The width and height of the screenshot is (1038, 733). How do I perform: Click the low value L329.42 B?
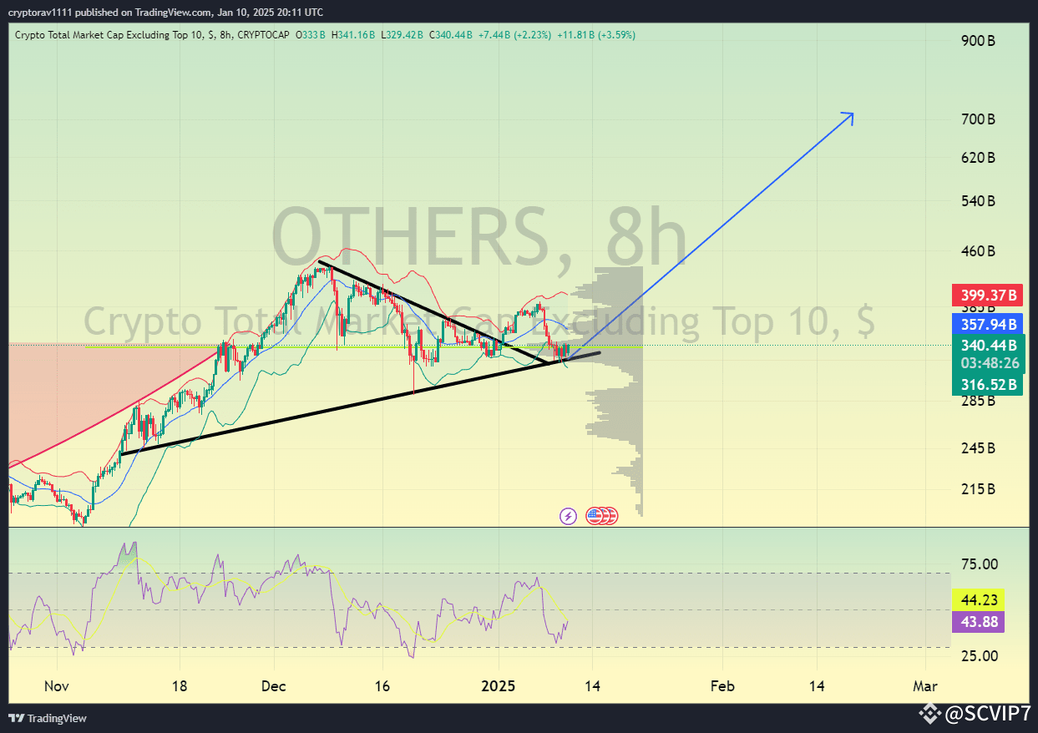point(403,35)
